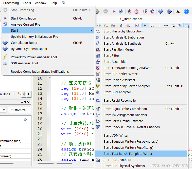Image resolution: width=192 pixels, height=169 pixels.
Task: Choose Start EDA Physical Synthesis
Action: 141,166
